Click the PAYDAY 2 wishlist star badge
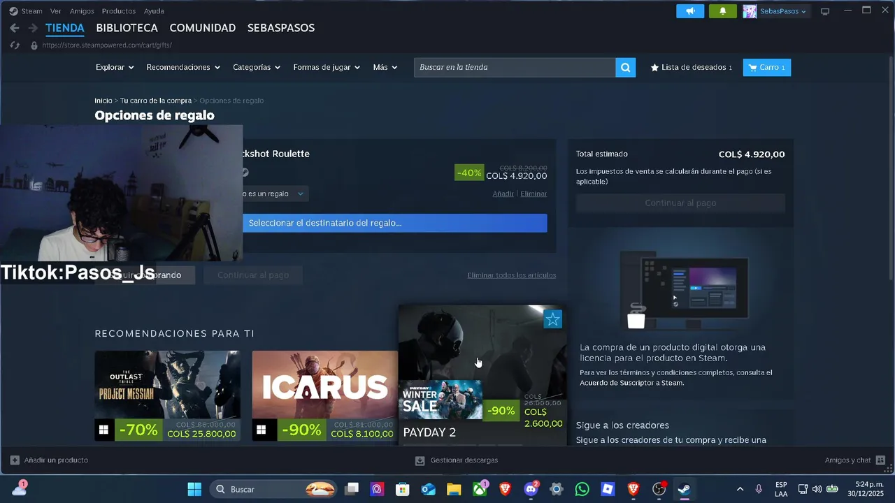This screenshot has width=895, height=503. click(x=552, y=320)
